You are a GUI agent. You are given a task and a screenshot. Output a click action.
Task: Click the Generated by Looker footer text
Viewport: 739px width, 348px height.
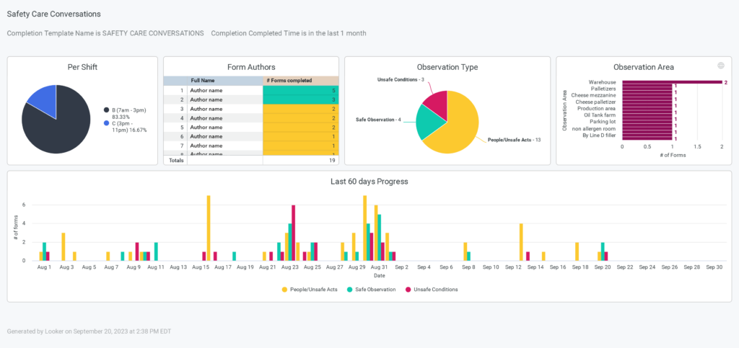click(x=89, y=331)
